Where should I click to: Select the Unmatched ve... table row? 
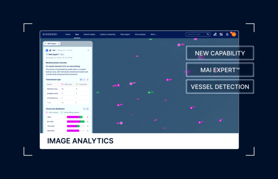pyautogui.click(x=68, y=98)
